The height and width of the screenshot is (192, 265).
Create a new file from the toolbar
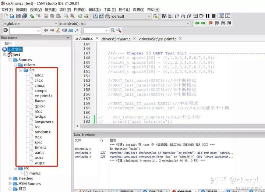[x=6, y=16]
